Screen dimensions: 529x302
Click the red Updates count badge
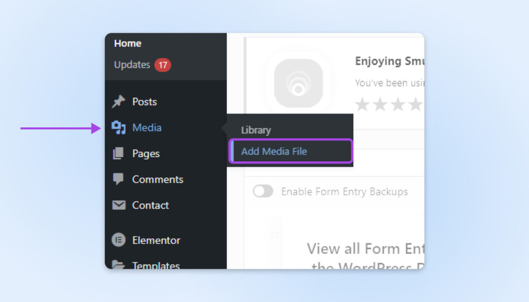pos(164,65)
